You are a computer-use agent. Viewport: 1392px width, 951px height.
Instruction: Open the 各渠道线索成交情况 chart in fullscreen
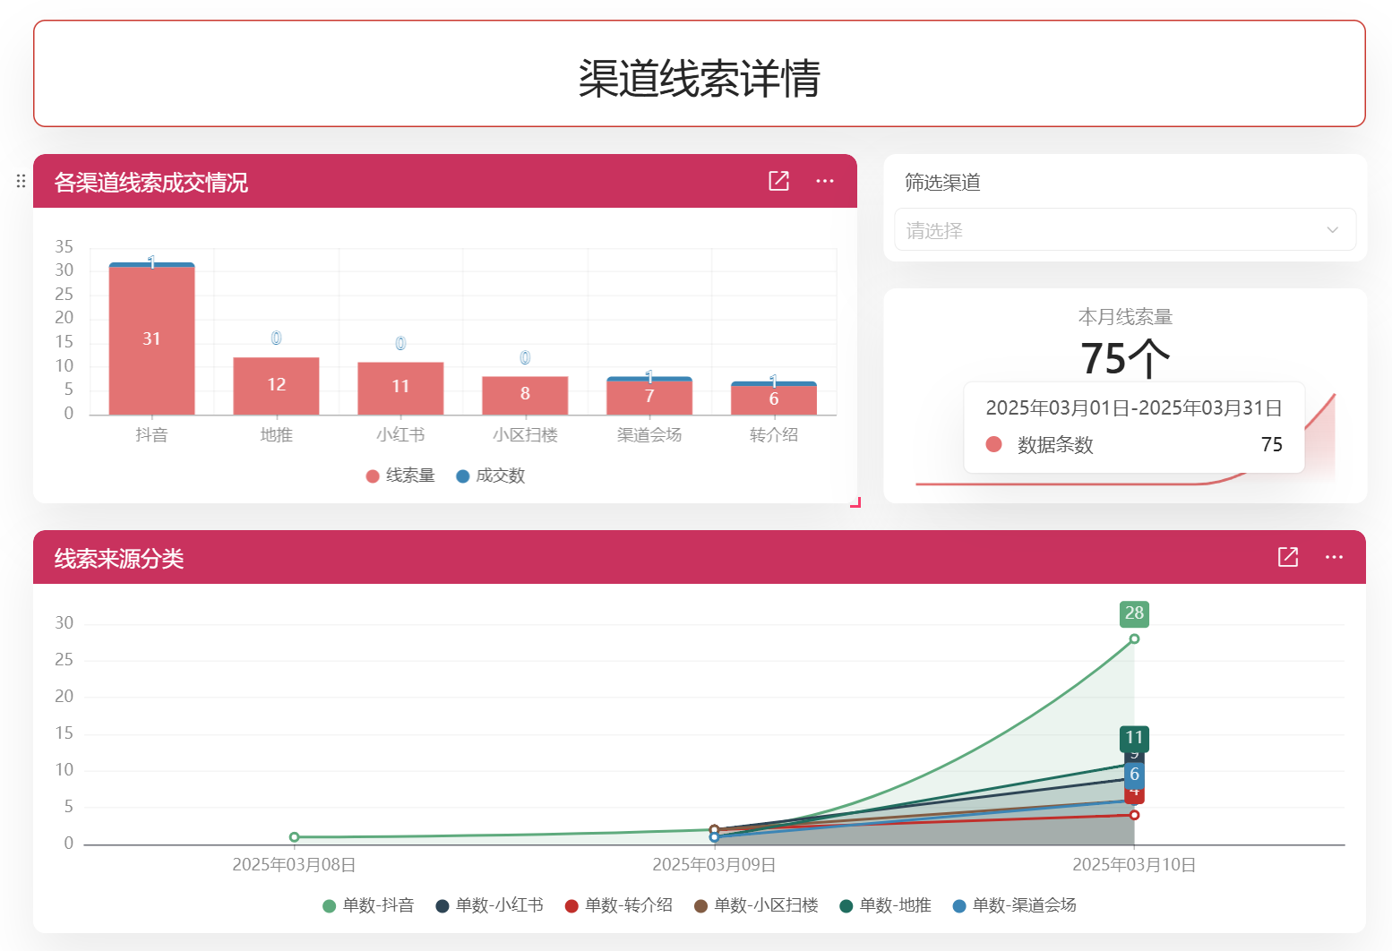[x=778, y=180]
